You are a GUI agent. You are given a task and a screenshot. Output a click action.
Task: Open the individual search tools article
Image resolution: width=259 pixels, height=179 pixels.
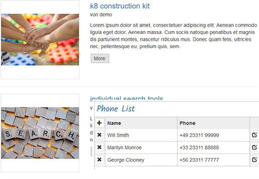coord(127,98)
